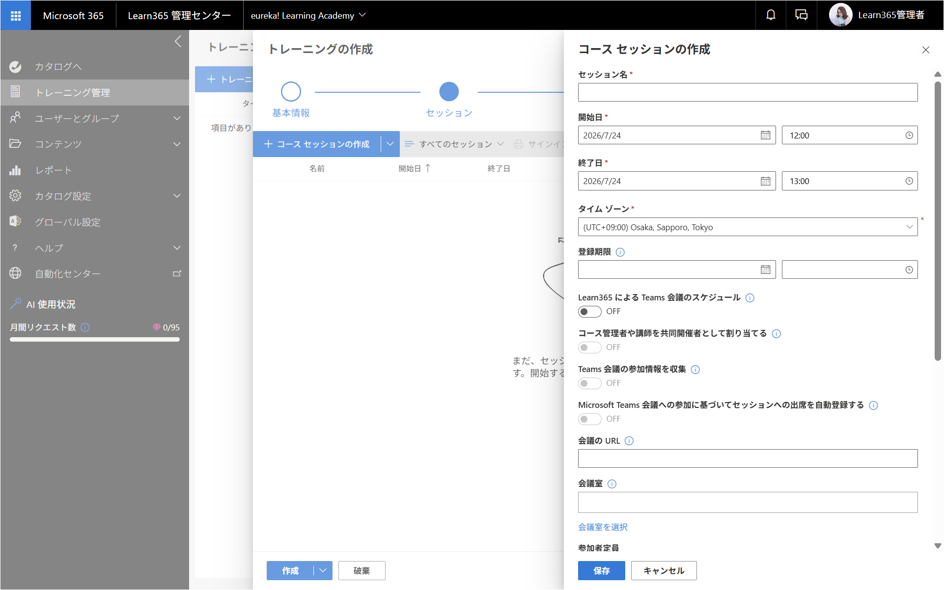Expand ユーザーとグループ in the sidebar

click(177, 118)
